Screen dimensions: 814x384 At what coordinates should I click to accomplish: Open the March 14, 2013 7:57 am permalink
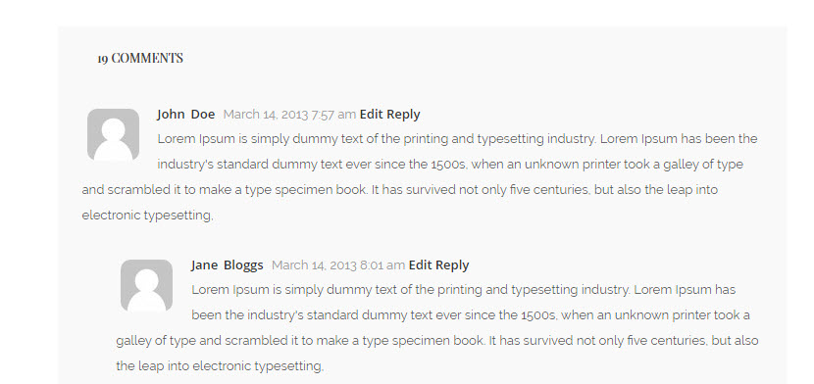point(289,115)
